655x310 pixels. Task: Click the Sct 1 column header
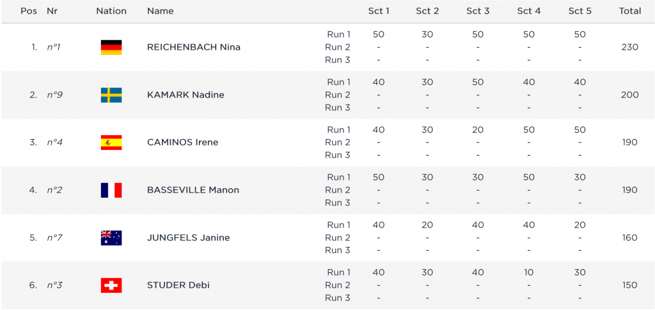379,11
